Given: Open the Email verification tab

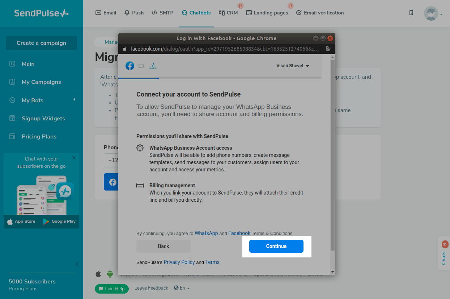Looking at the screenshot, I should click(320, 13).
